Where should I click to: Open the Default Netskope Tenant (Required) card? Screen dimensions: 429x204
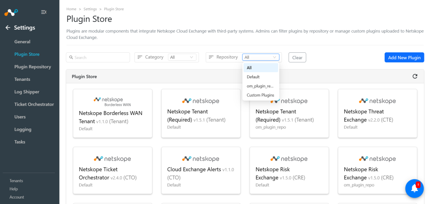click(201, 114)
